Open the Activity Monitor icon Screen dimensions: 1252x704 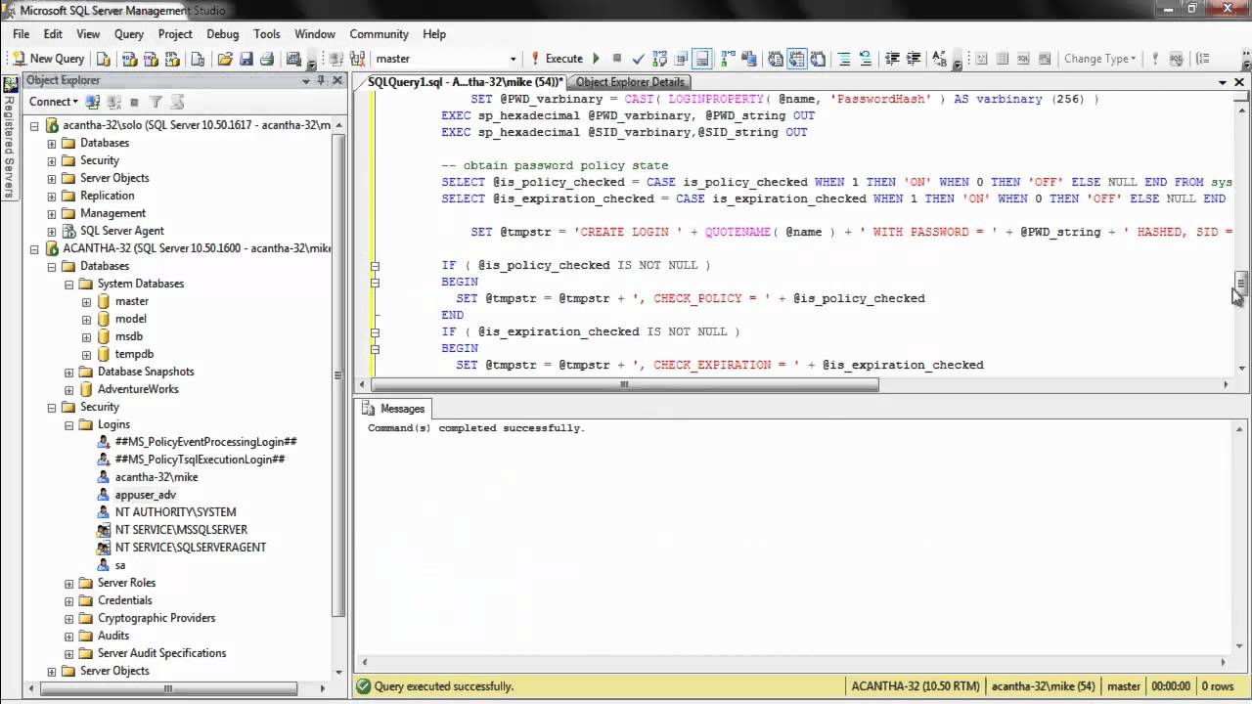(x=292, y=59)
